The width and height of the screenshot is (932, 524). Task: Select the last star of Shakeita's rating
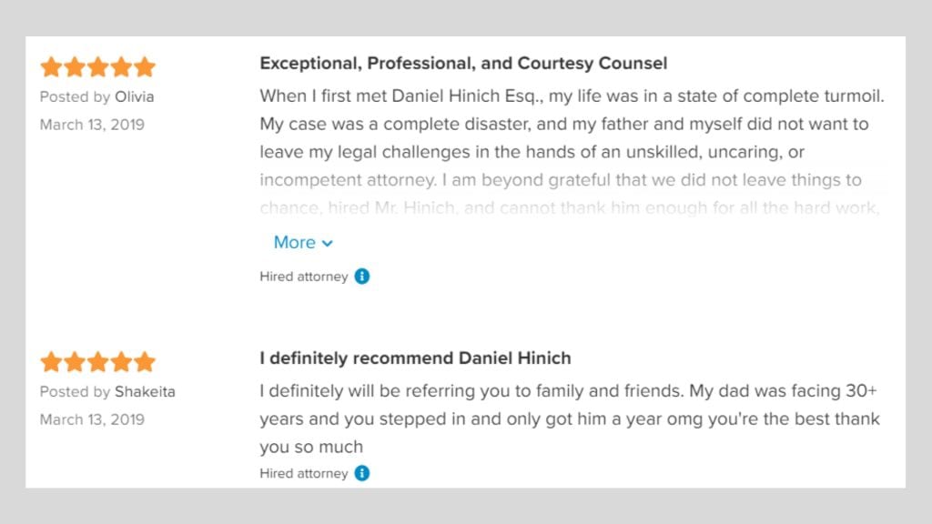point(145,362)
